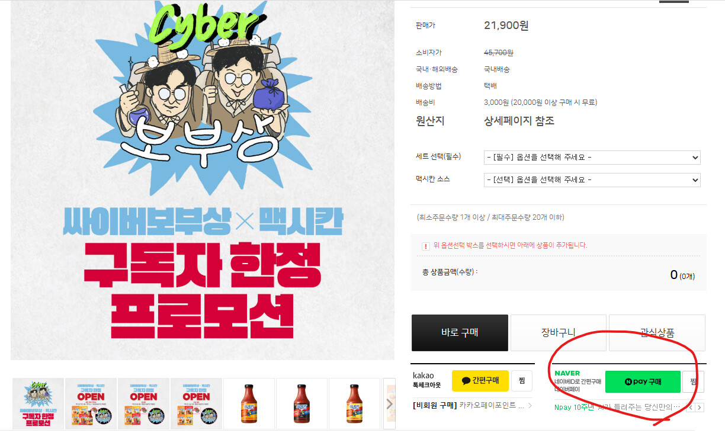Select the first sauce bottle thumbnail

(249, 404)
